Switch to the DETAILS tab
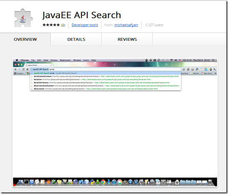The height and width of the screenshot is (194, 228). [x=76, y=40]
